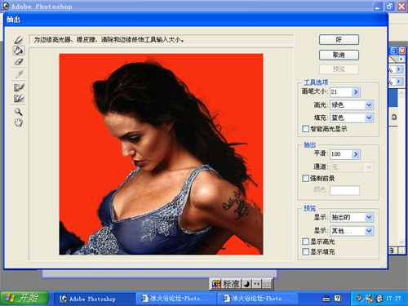The image size is (408, 306).
Task: Select the Eyedropper tool icon
Action: click(19, 74)
